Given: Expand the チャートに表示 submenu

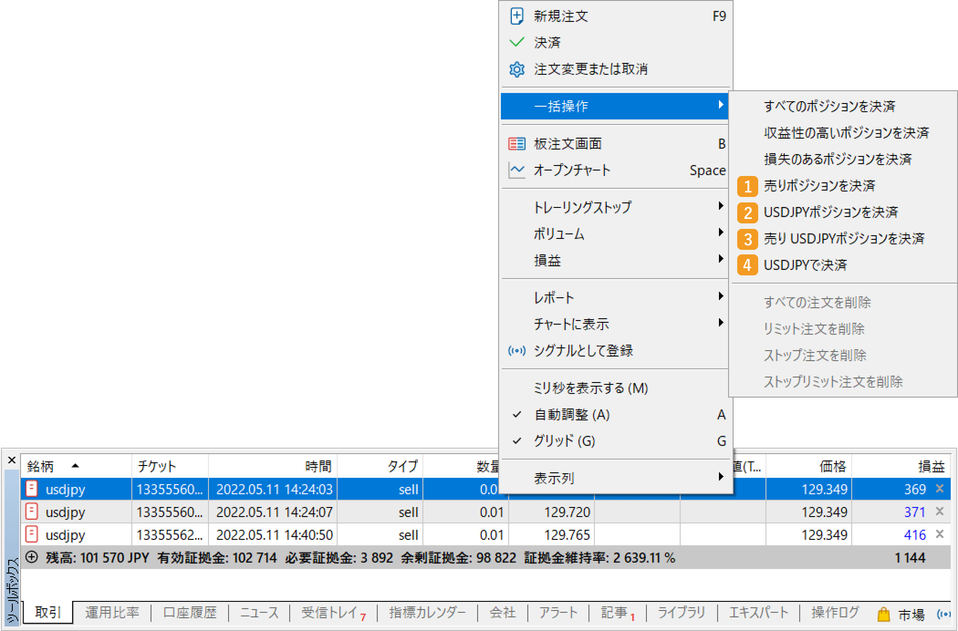Looking at the screenshot, I should click(615, 324).
